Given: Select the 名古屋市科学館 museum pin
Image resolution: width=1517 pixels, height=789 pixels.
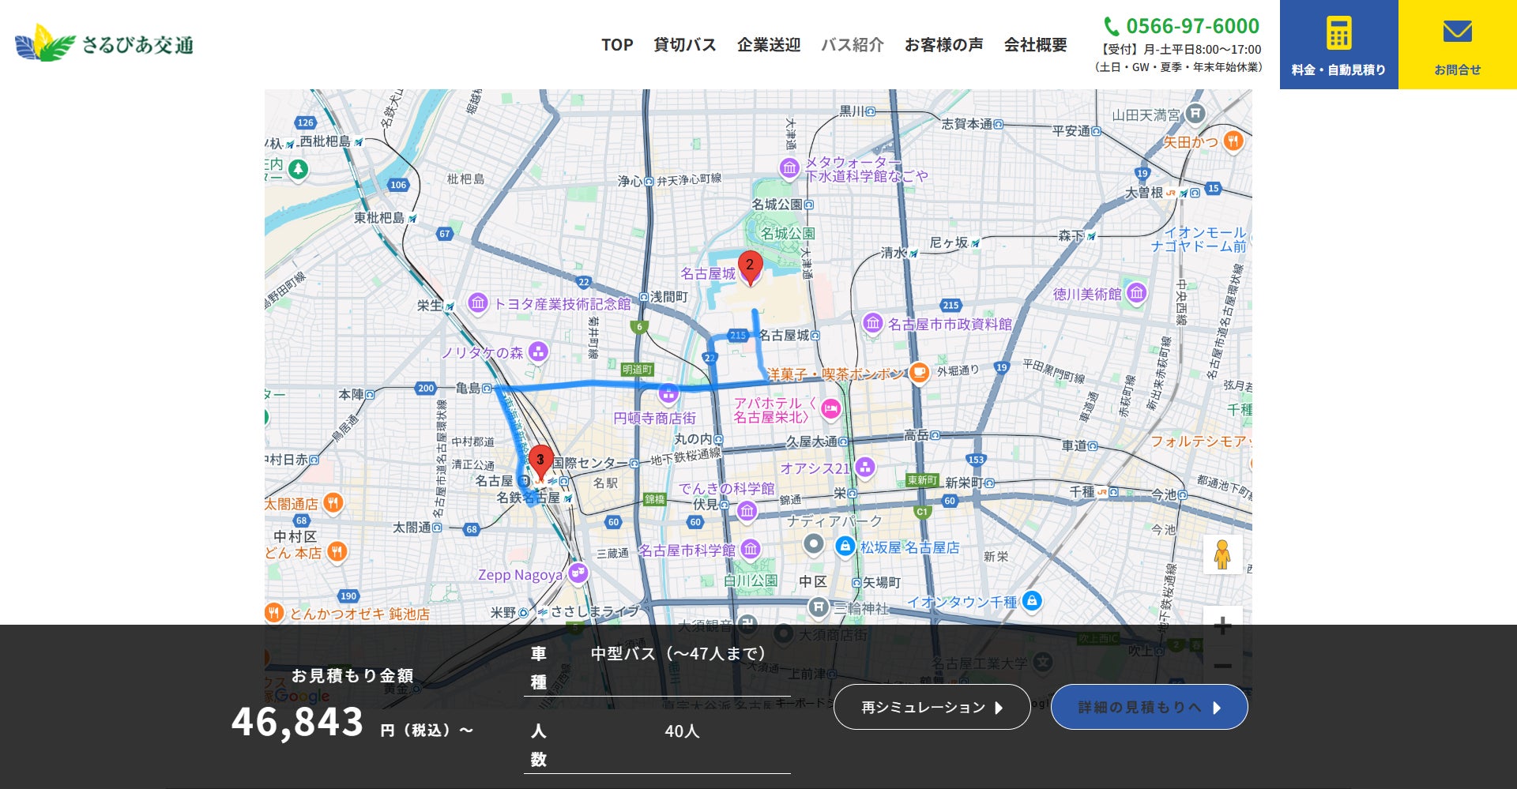Looking at the screenshot, I should (x=751, y=550).
